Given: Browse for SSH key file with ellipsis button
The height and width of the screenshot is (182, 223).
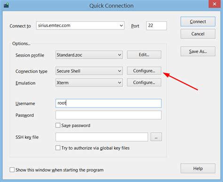Looking at the screenshot, I should click(156, 137).
